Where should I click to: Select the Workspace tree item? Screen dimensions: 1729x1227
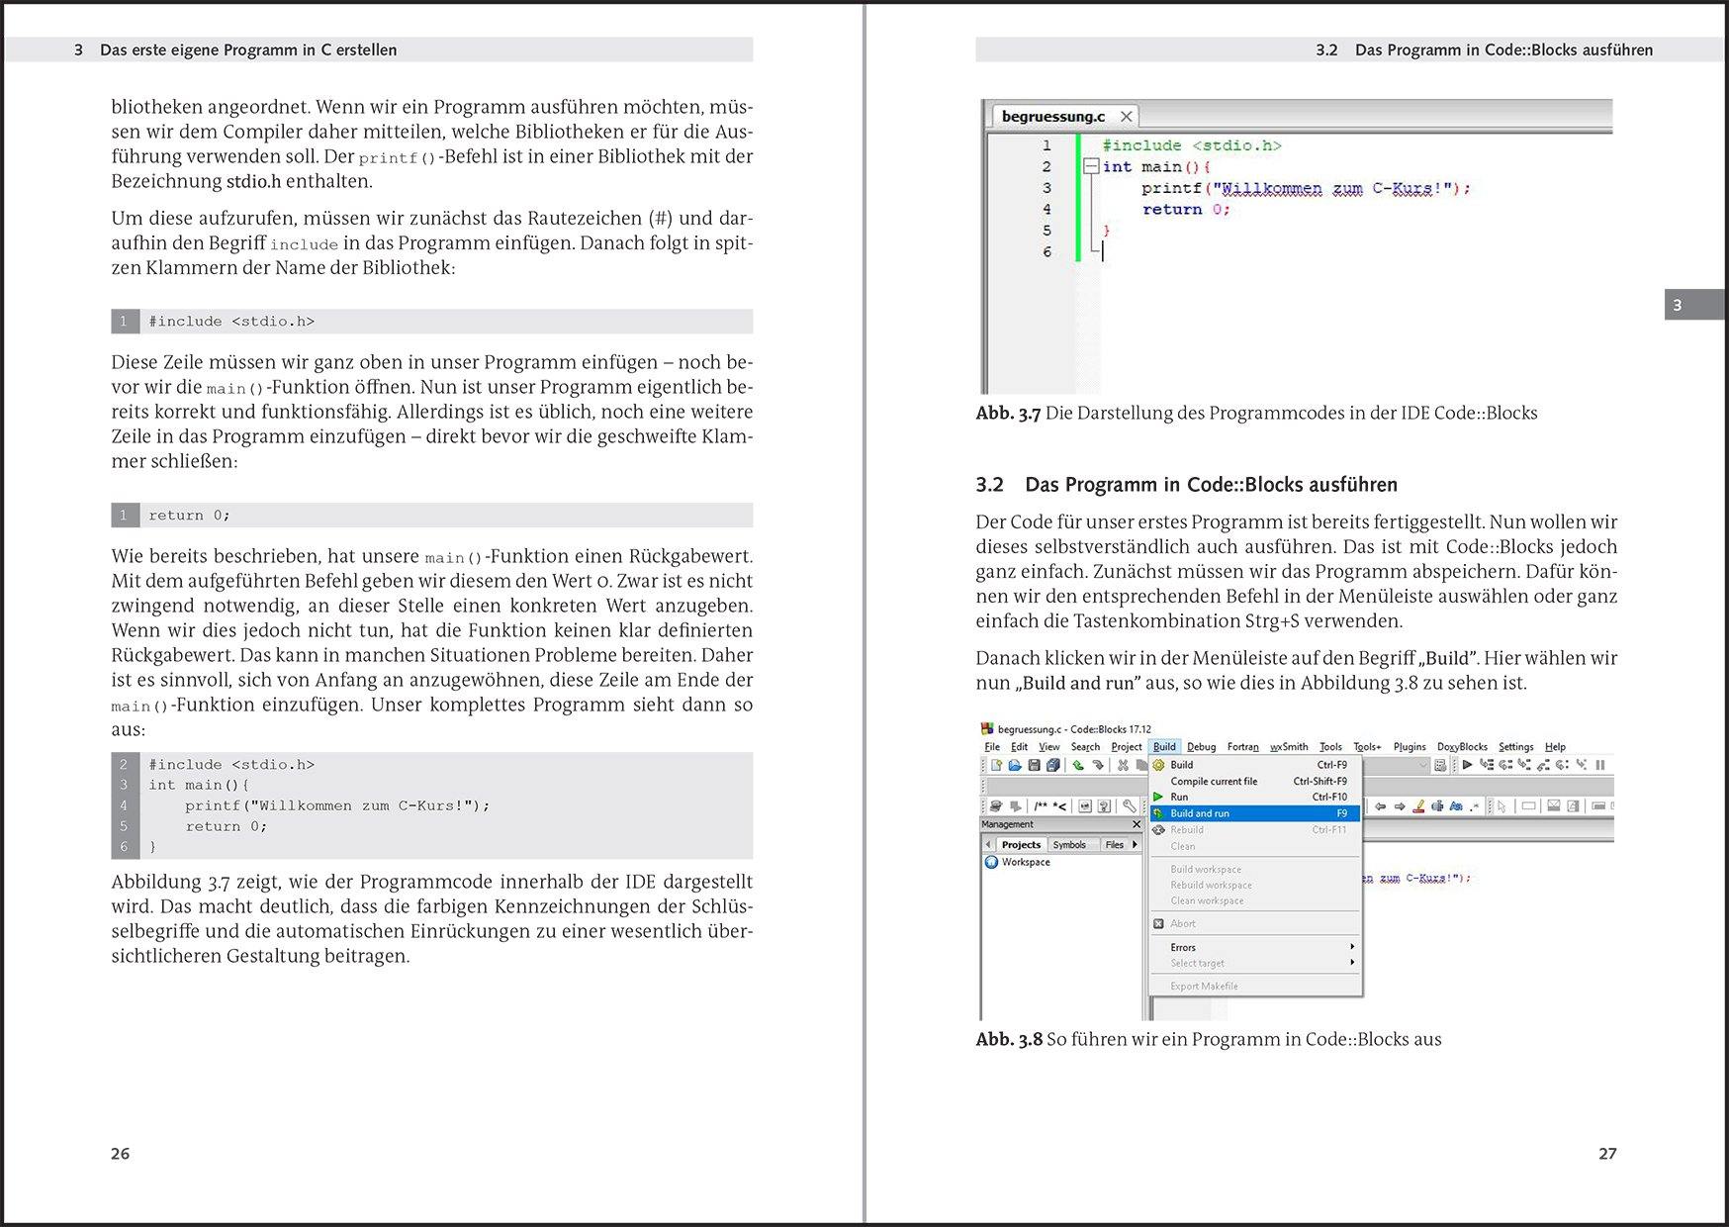pos(1026,862)
